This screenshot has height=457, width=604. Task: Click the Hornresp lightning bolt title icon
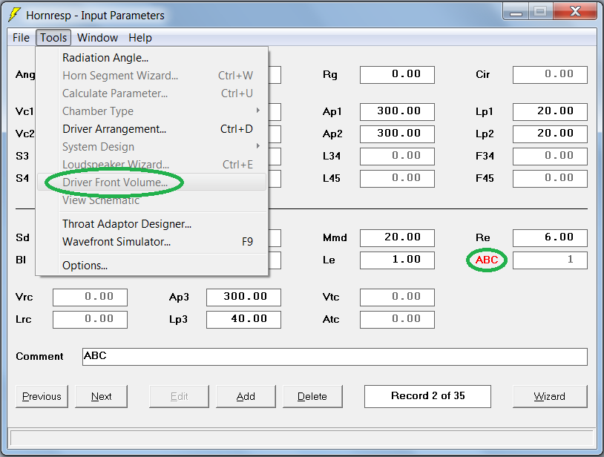[x=14, y=15]
